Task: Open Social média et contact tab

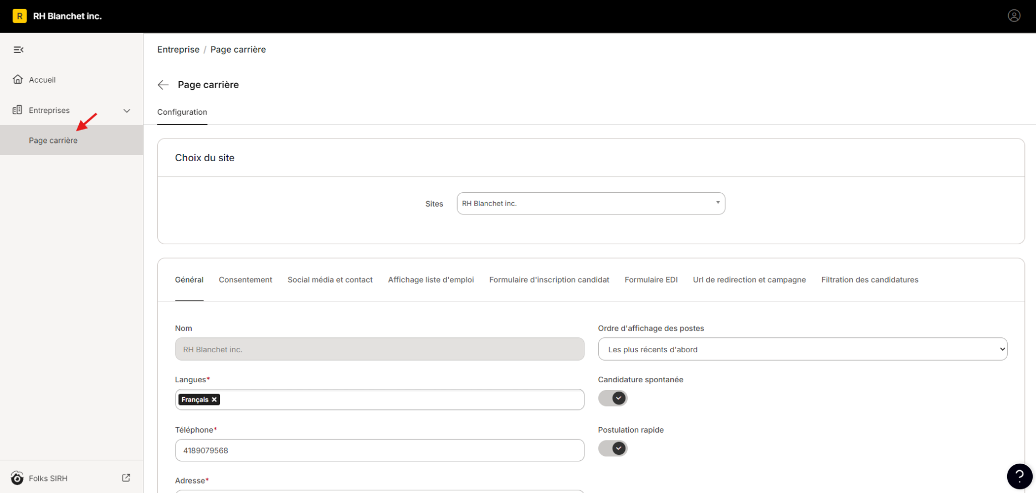Action: point(330,280)
